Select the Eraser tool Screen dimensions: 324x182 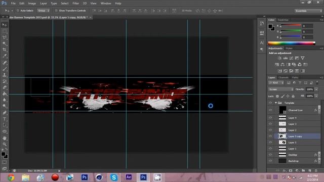tap(5, 87)
